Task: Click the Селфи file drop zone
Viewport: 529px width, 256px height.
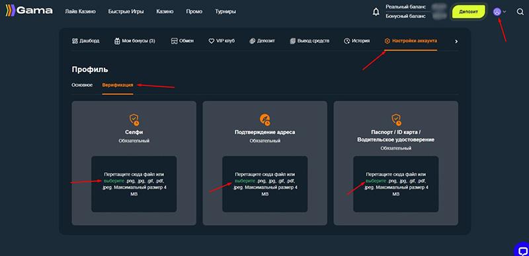Action: 134,184
